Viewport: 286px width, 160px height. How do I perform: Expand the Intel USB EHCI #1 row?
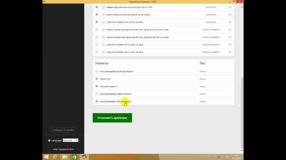(x=230, y=30)
